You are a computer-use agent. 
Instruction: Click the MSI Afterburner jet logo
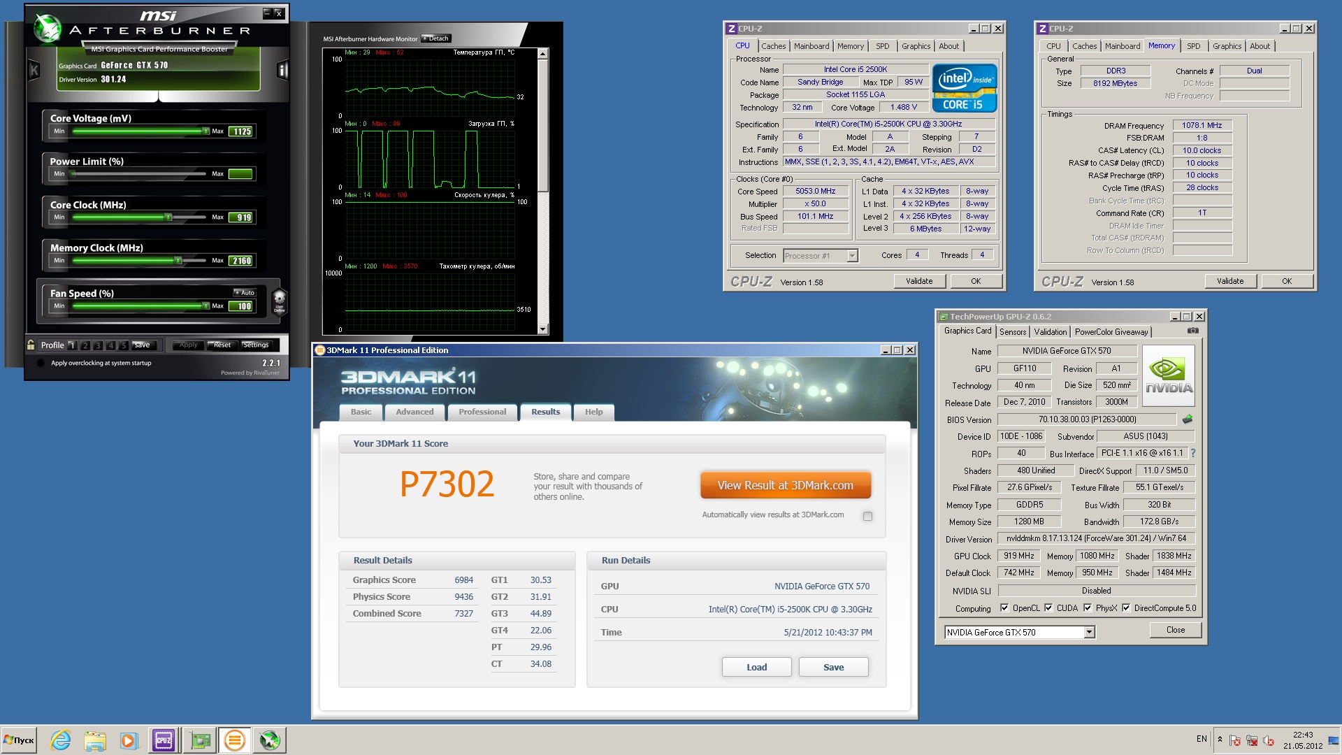[x=48, y=29]
